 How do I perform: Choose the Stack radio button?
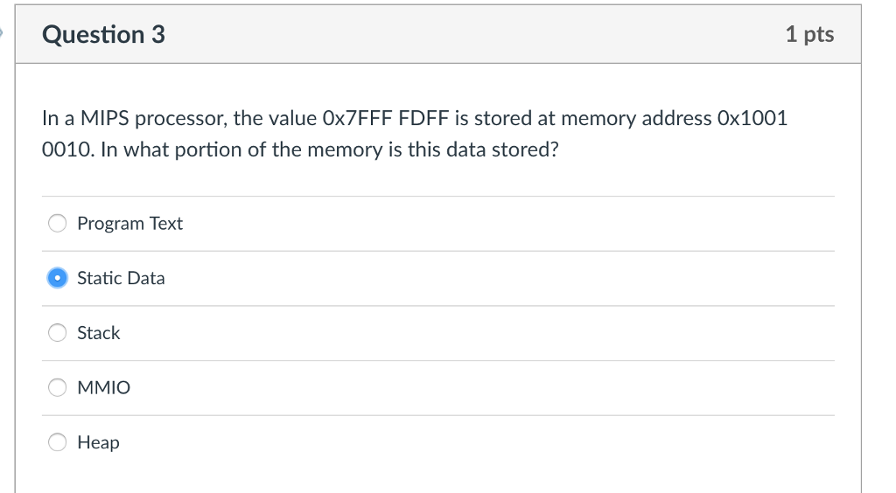pos(58,333)
